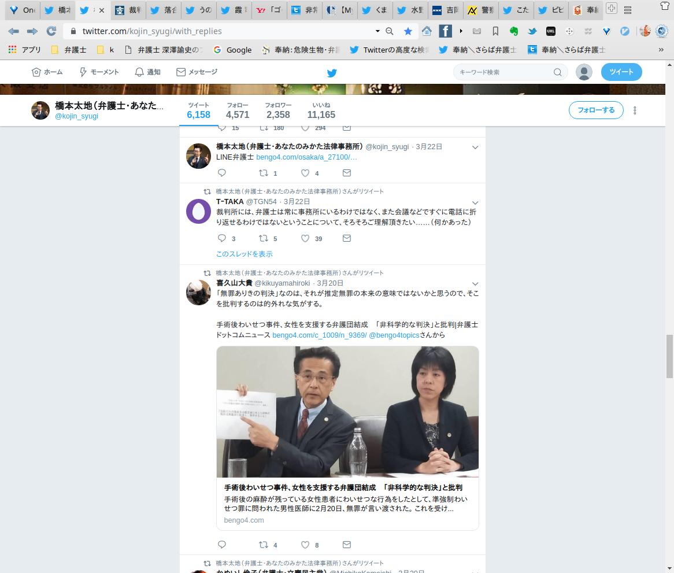Click the URL extension icon
Viewport: 674px width, 573px height.
(551, 31)
